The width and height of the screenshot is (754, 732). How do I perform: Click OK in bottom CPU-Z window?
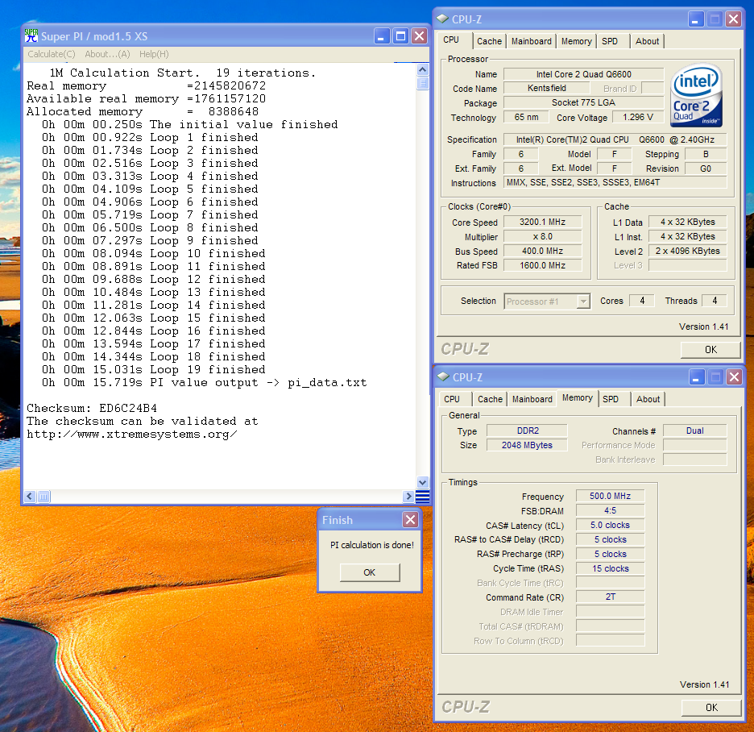tap(711, 708)
